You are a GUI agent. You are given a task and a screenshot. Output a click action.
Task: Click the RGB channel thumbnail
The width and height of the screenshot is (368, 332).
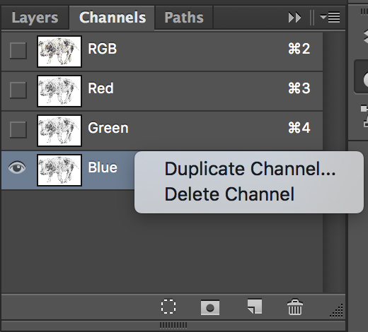click(59, 52)
